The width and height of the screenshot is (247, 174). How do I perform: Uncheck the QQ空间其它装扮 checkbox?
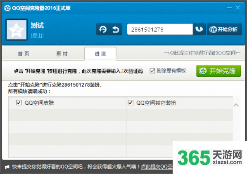(131, 103)
